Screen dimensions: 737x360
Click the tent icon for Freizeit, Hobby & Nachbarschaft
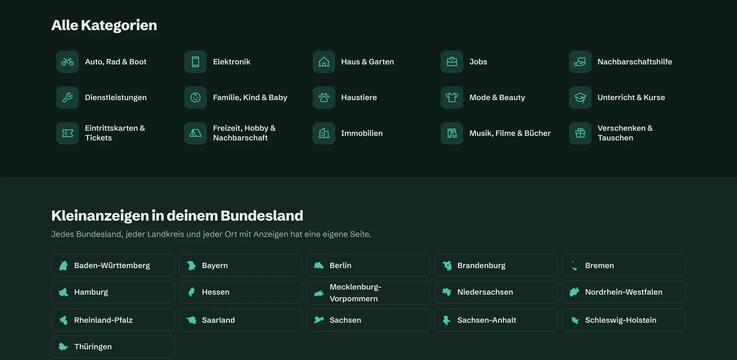[x=196, y=133]
